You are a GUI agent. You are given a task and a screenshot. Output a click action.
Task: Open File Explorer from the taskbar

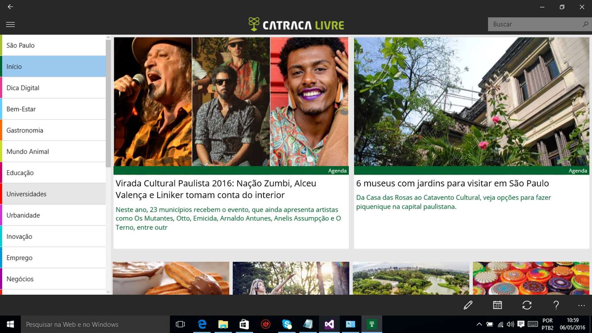(223, 324)
